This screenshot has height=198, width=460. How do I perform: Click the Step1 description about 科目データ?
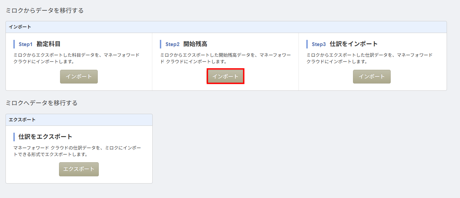point(76,58)
